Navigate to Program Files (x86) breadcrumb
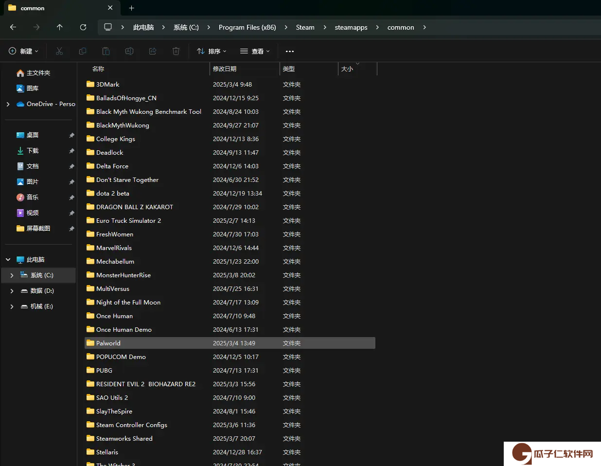This screenshot has width=601, height=466. point(247,27)
